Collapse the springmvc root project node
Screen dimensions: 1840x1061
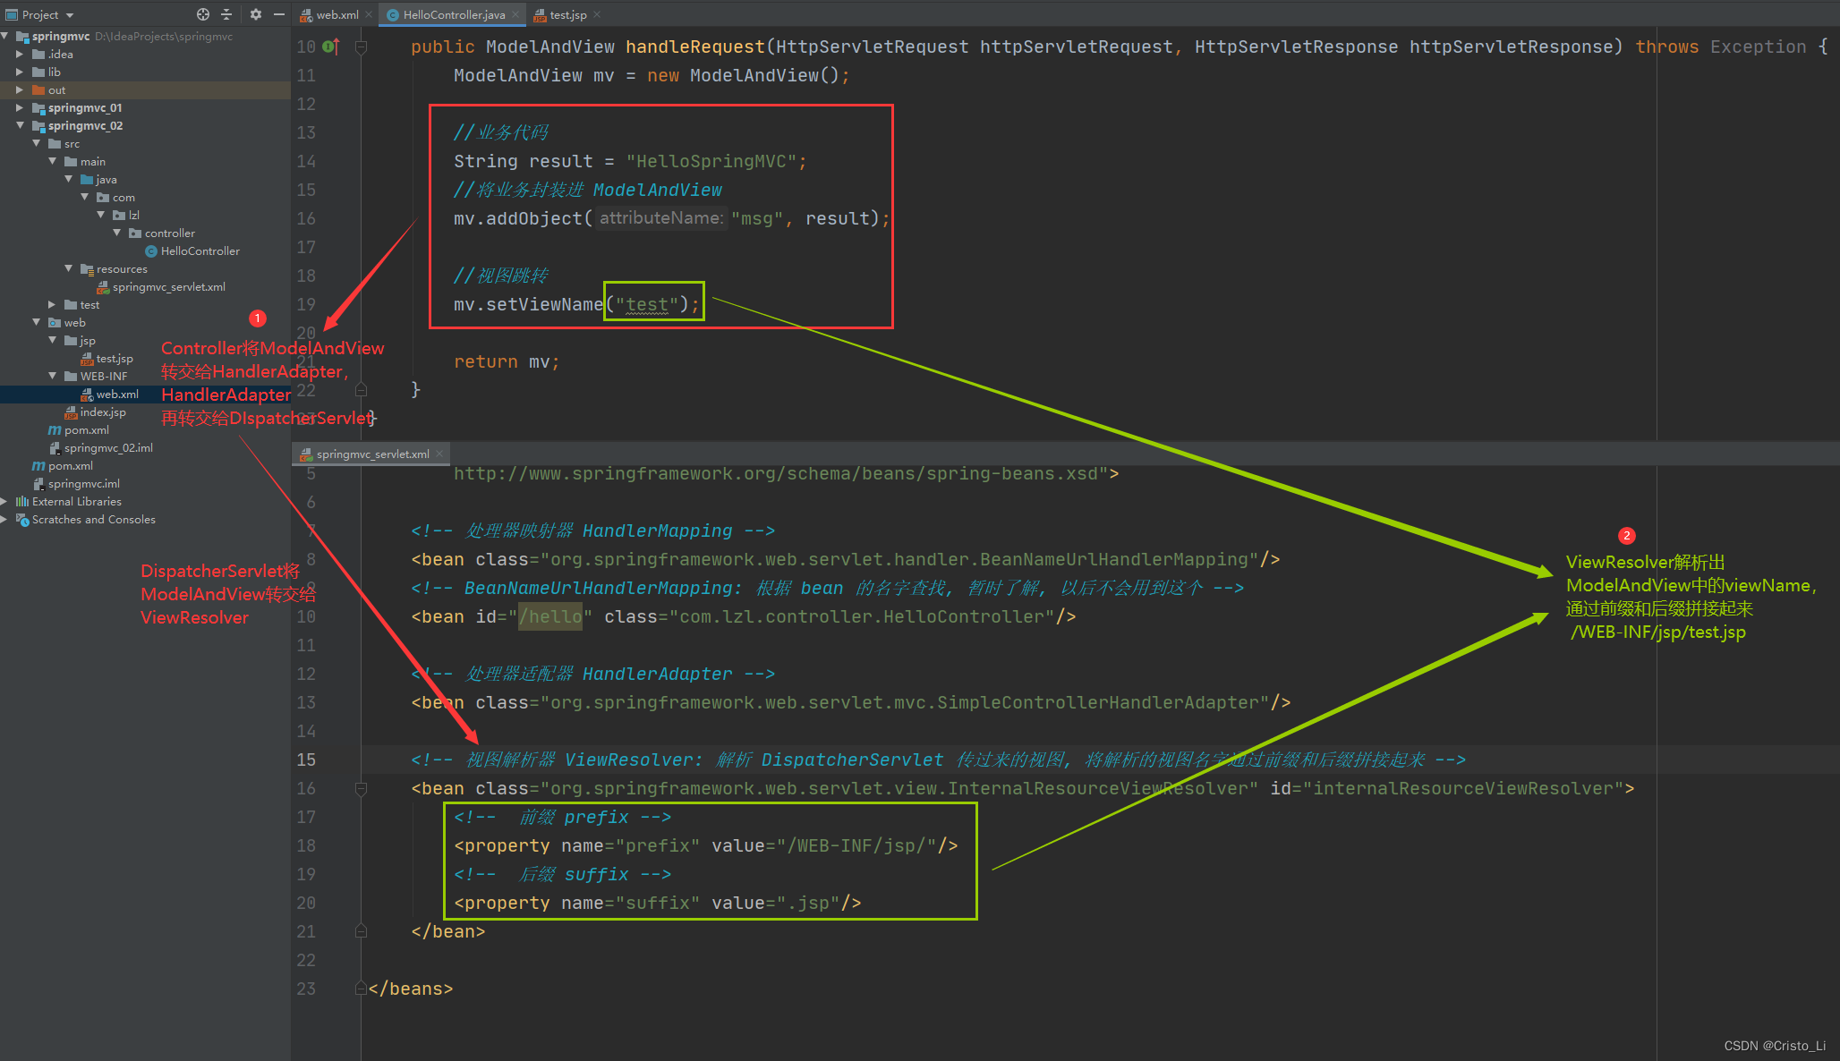click(x=5, y=36)
